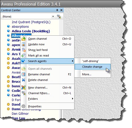Screen dimensions: 132x128
Task: Click the Show last feed icon
Action: (x=24, y=50)
